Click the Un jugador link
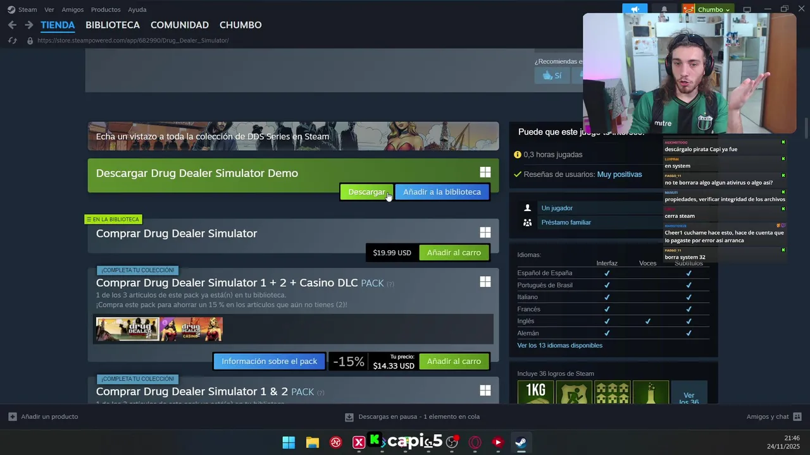The height and width of the screenshot is (455, 810). (557, 208)
